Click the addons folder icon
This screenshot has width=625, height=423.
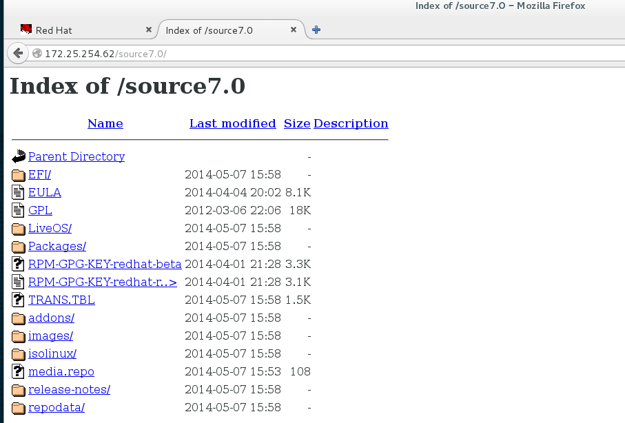(x=19, y=318)
